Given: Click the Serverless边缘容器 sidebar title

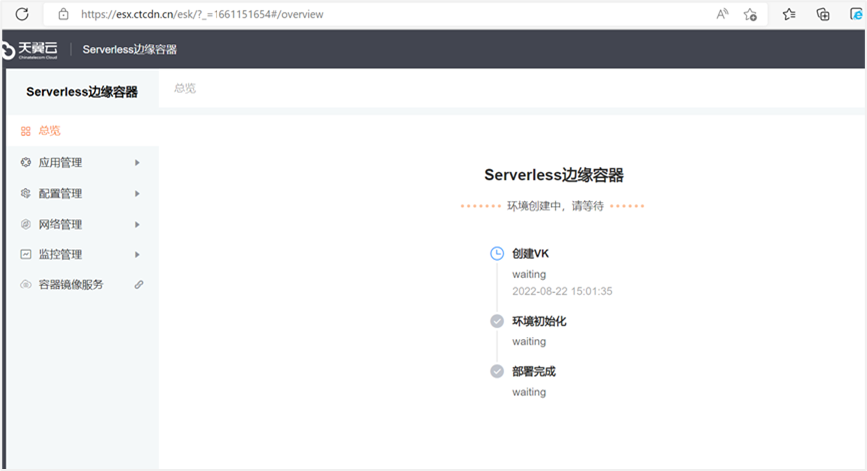Looking at the screenshot, I should 82,92.
